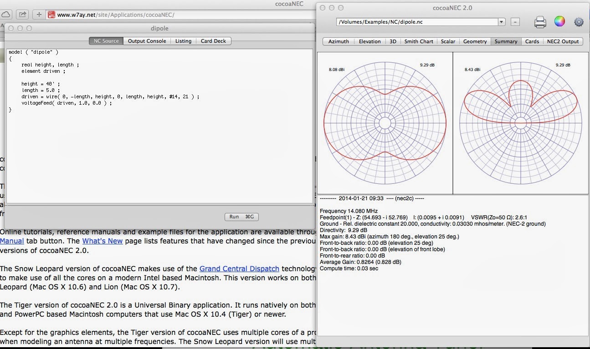Screen dimensions: 590x349
Task: Select the Scalar tab
Action: 448,41
